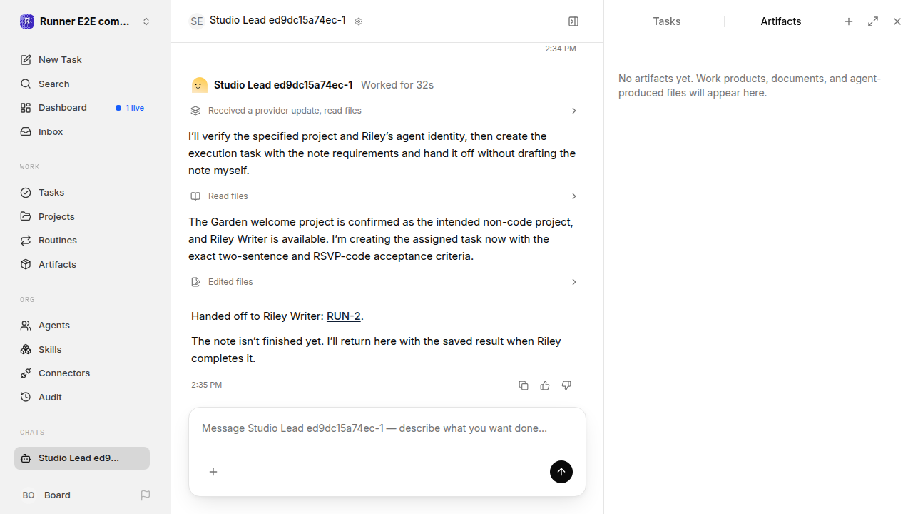
Task: Open the Inbox
Action: [82, 131]
